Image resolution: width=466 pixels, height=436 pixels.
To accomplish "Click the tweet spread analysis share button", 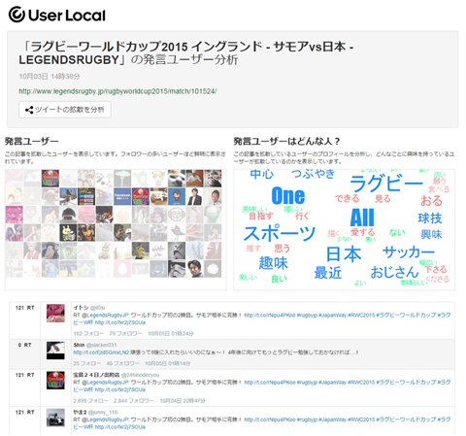I will click(x=65, y=110).
